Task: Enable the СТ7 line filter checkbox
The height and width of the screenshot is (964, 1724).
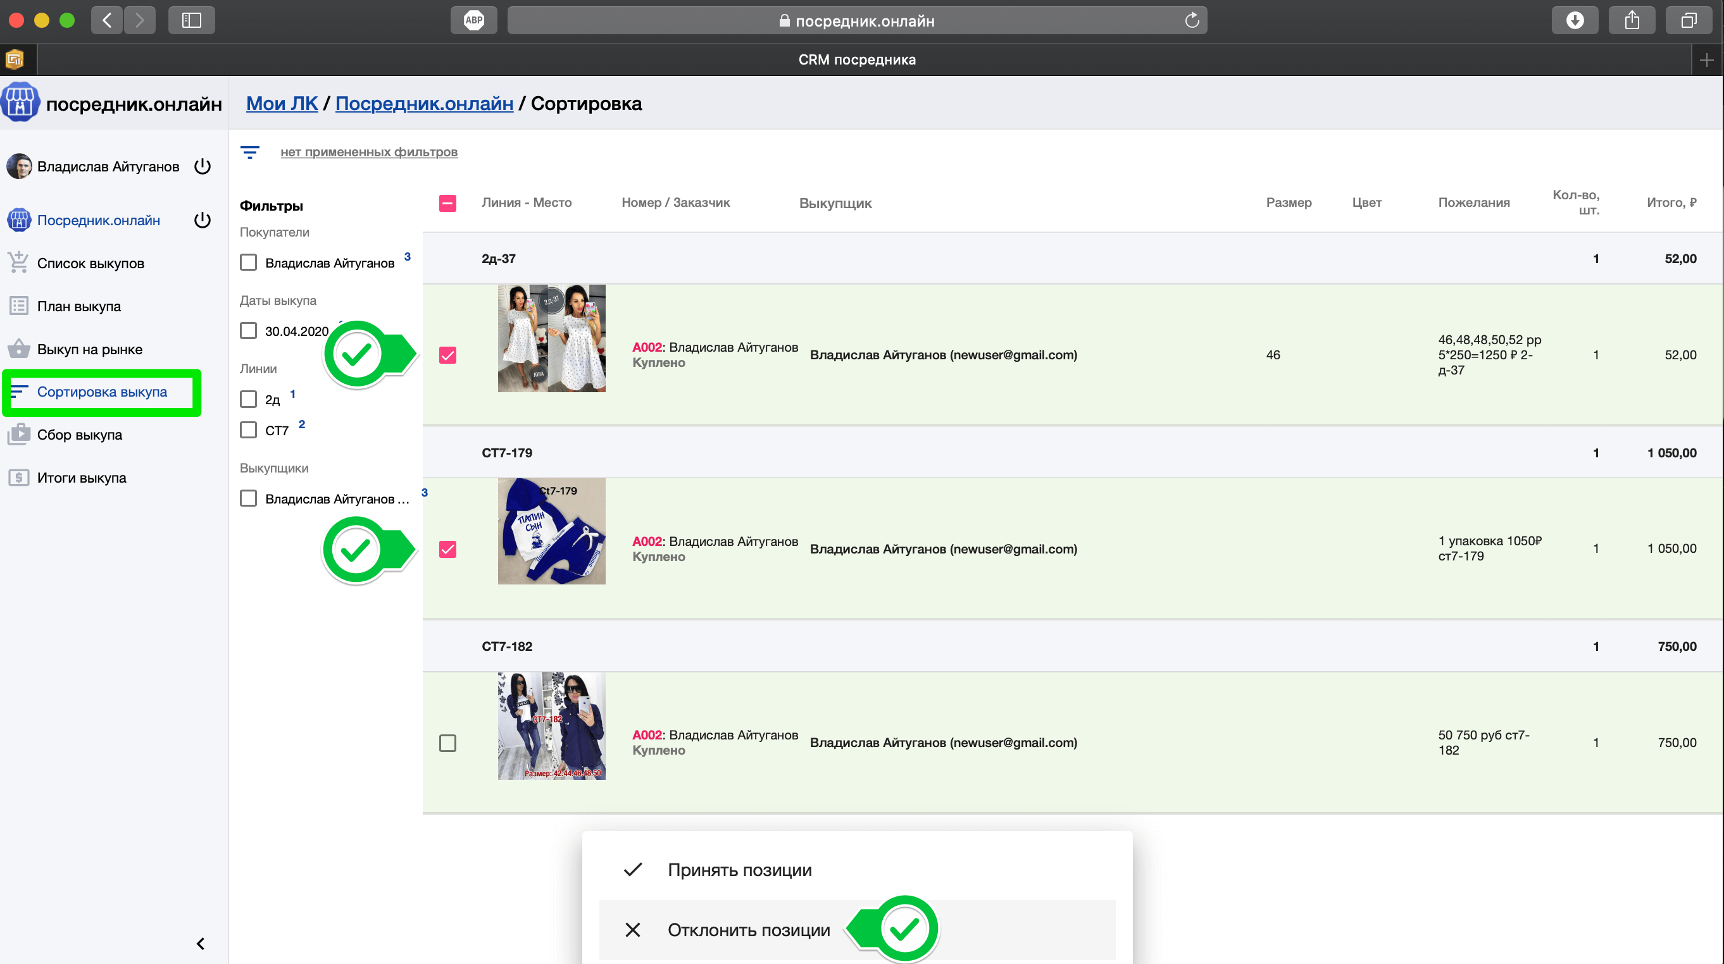Action: pos(248,429)
